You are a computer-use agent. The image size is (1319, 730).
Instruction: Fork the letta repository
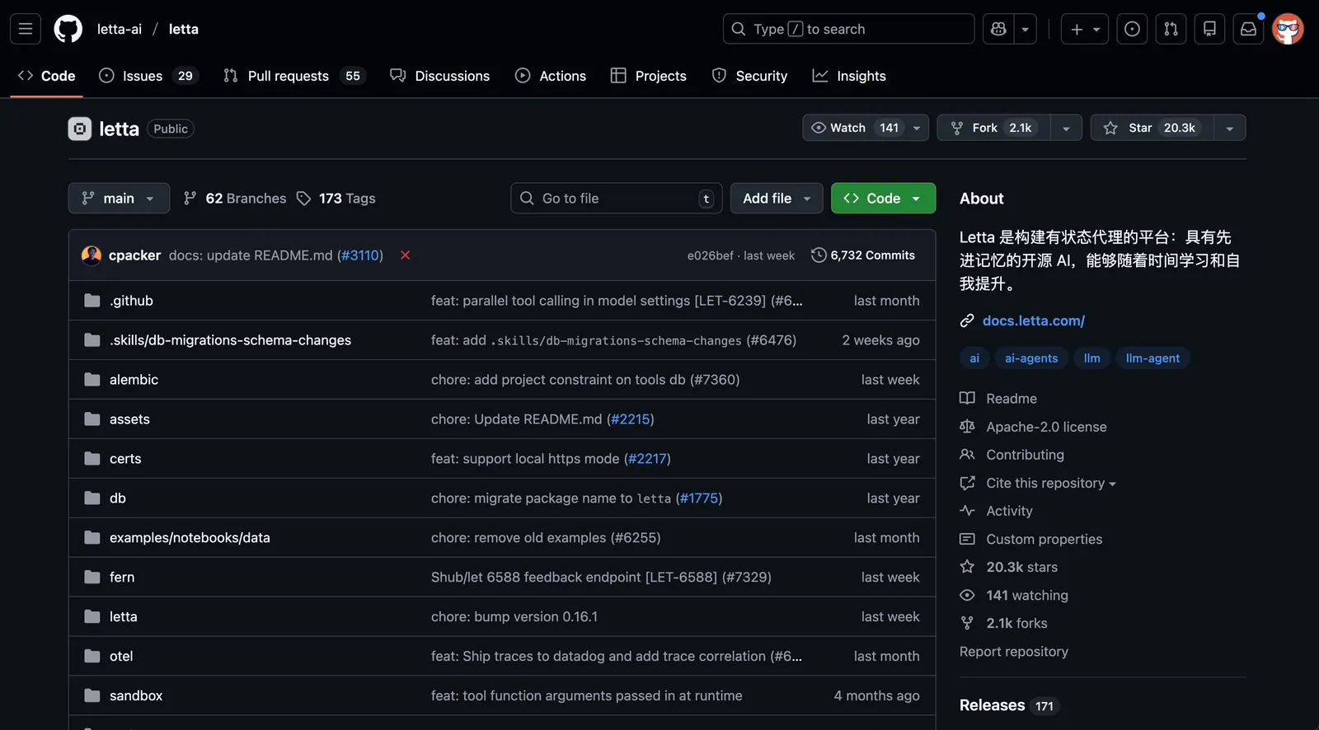tap(993, 128)
